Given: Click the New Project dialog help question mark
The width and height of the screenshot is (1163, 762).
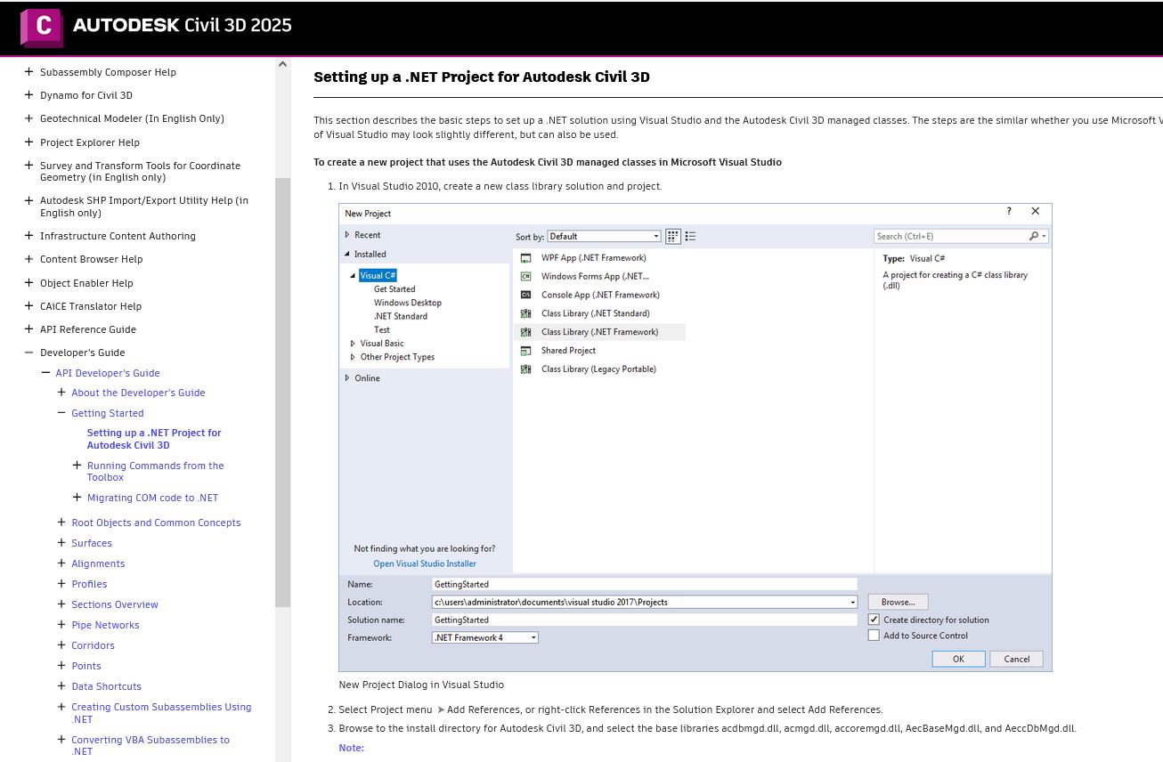Looking at the screenshot, I should (1009, 212).
